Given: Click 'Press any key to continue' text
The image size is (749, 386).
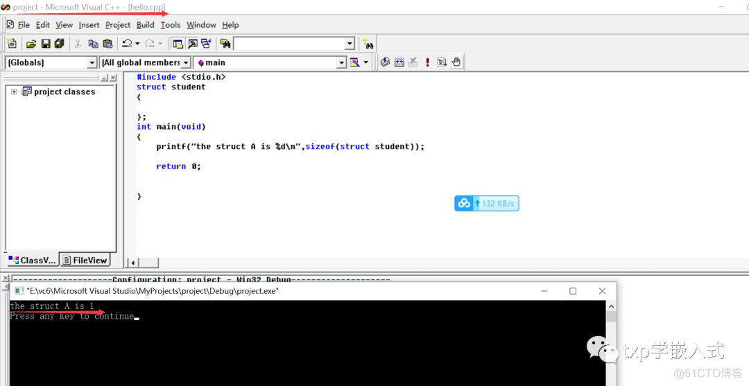Looking at the screenshot, I should click(72, 316).
